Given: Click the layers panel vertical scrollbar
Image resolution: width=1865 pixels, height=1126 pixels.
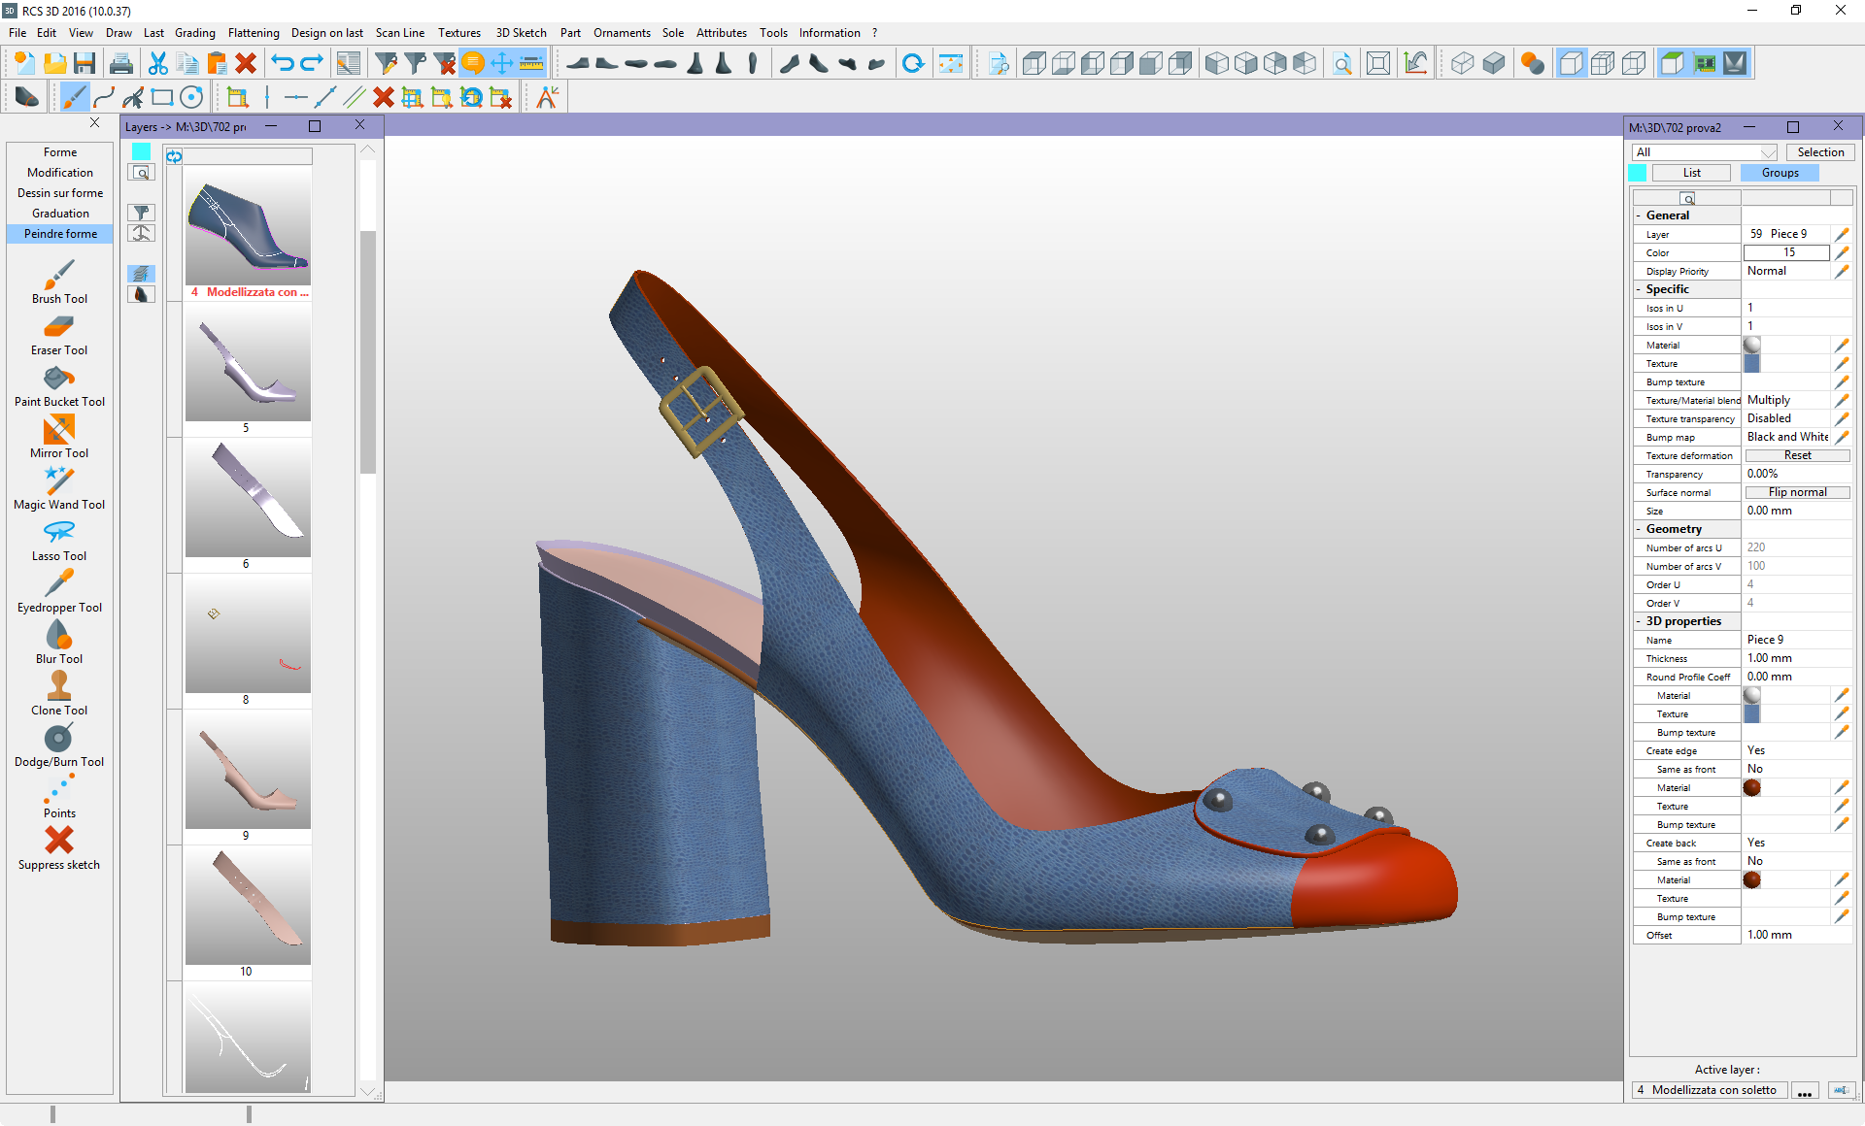Looking at the screenshot, I should pyautogui.click(x=367, y=351).
